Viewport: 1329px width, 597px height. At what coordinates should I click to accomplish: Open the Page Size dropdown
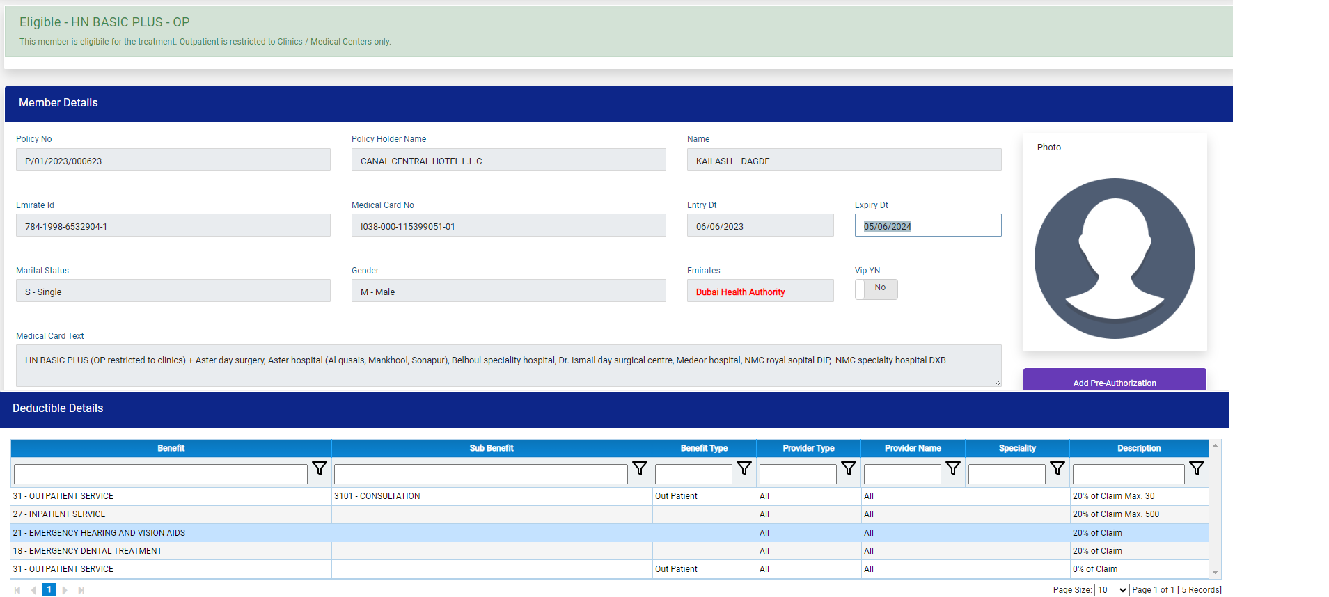(1111, 590)
